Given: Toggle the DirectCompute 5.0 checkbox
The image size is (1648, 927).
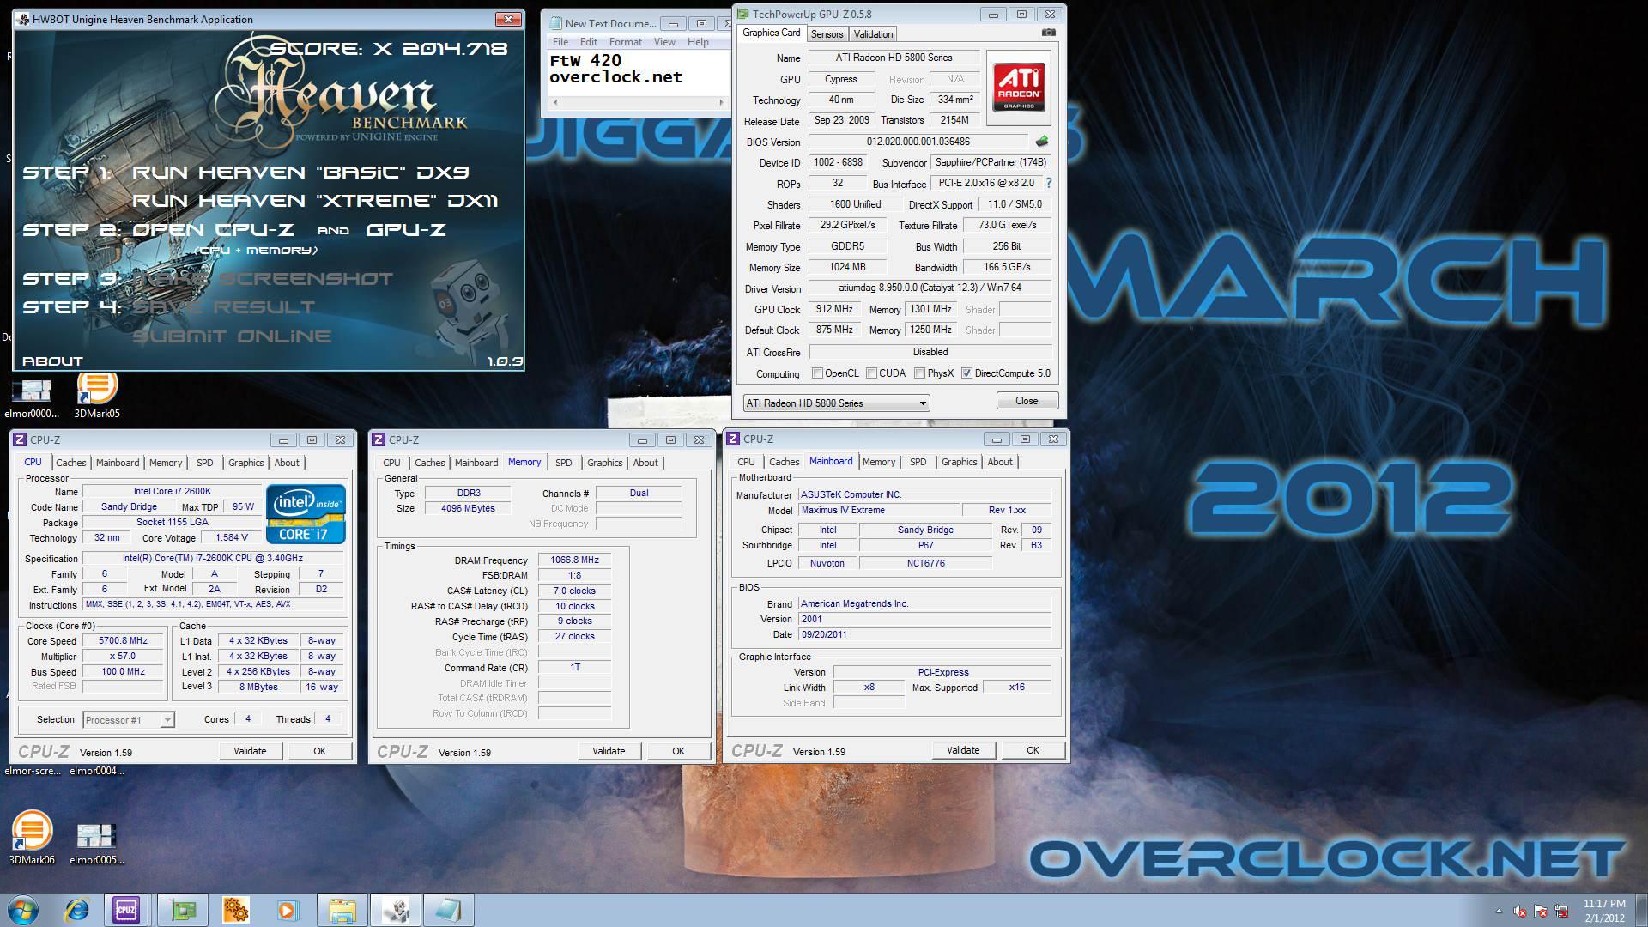Looking at the screenshot, I should (x=967, y=373).
